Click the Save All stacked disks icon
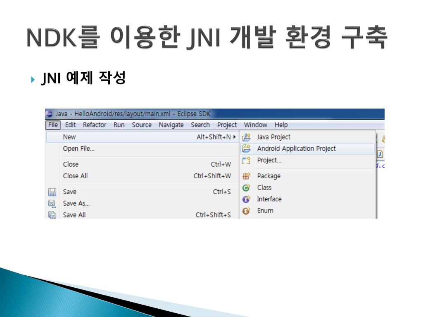Screen dimensions: 423x317 click(x=52, y=215)
